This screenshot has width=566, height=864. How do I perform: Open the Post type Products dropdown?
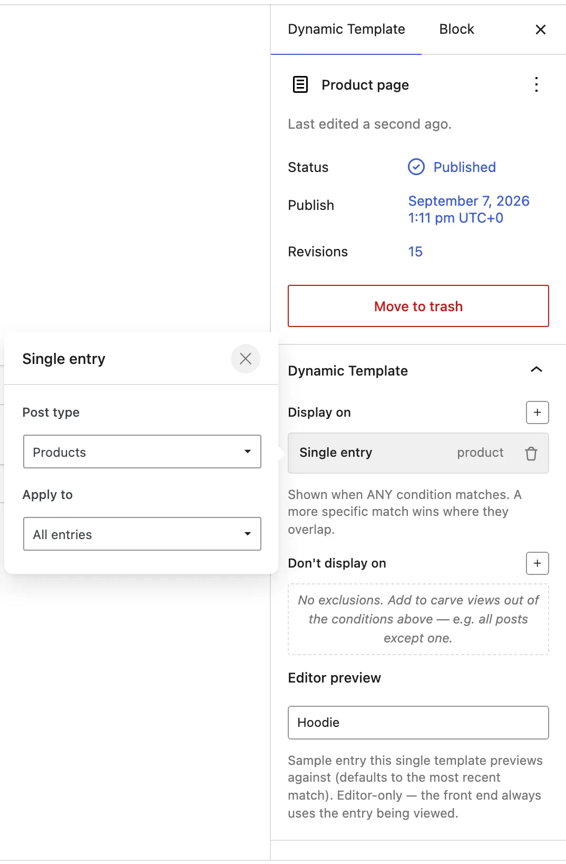click(x=142, y=452)
